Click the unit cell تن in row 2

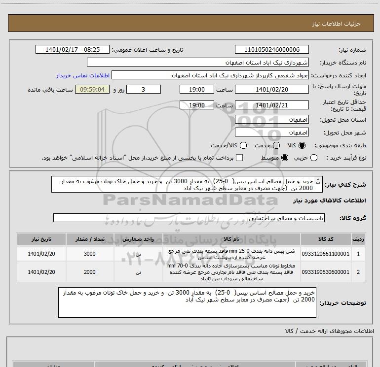[138, 272]
